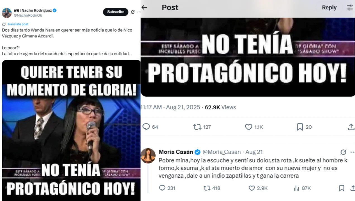The width and height of the screenshot is (355, 201).
Task: Share the main post via the upload icon
Action: coord(351,127)
